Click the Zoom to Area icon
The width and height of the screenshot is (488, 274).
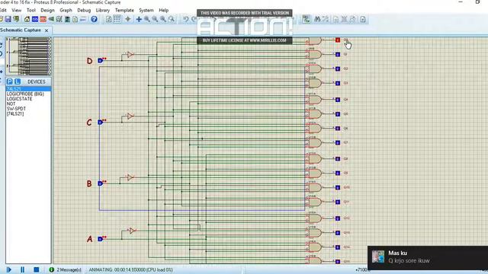point(171,19)
